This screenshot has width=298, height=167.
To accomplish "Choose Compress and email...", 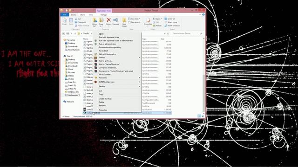I will click(x=108, y=68).
